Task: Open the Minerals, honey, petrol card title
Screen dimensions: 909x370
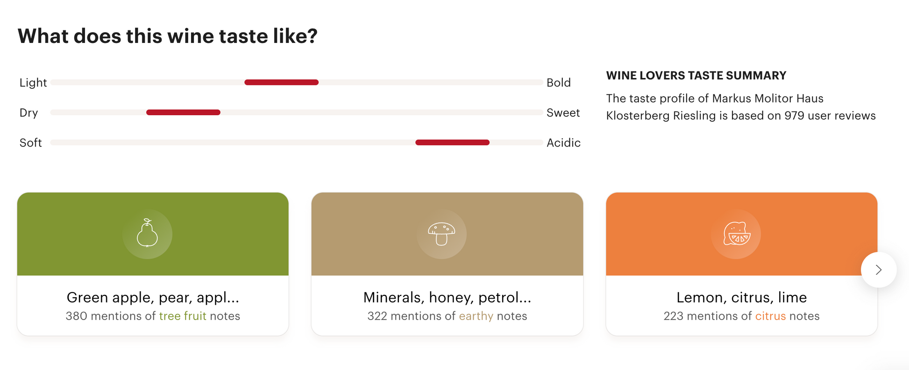Action: click(x=447, y=297)
